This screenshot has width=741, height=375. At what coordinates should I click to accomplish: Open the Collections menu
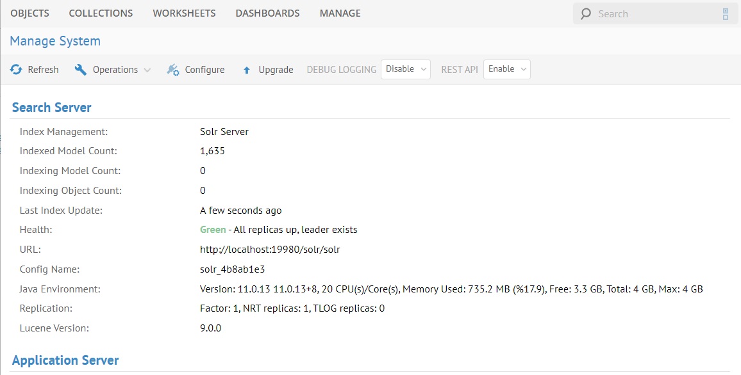[x=101, y=13]
